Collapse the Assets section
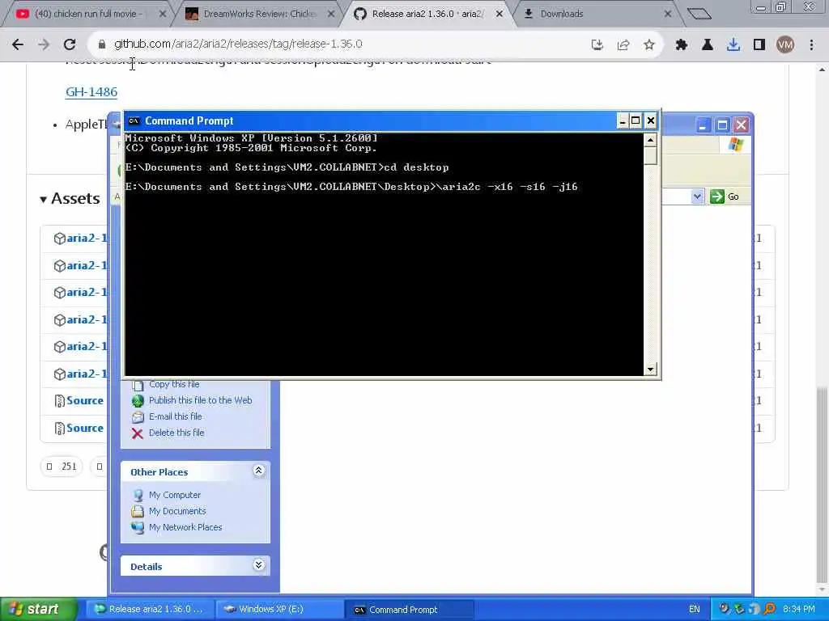 (70, 199)
